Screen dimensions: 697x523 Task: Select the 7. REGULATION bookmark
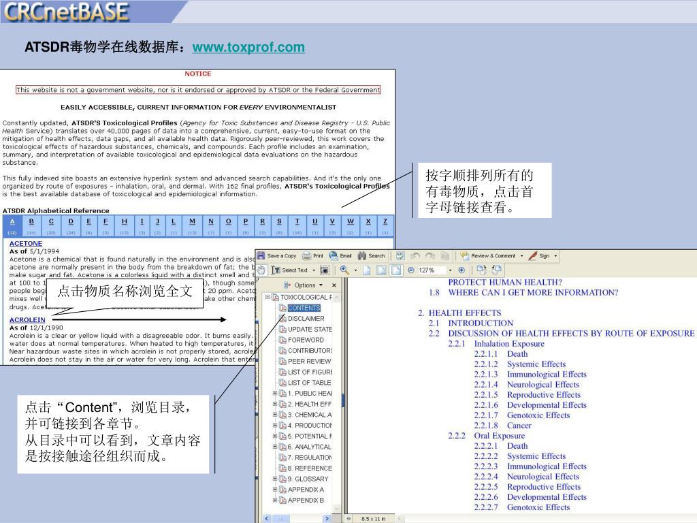[x=310, y=457]
